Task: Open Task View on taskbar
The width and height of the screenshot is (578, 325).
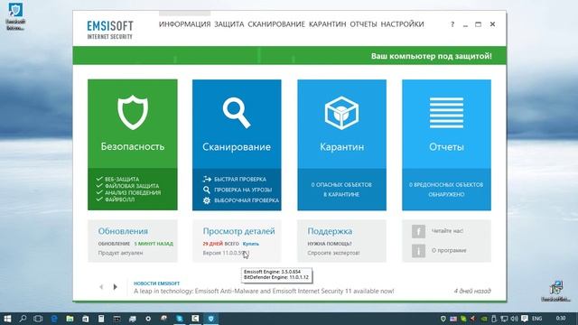Action: tap(38, 319)
